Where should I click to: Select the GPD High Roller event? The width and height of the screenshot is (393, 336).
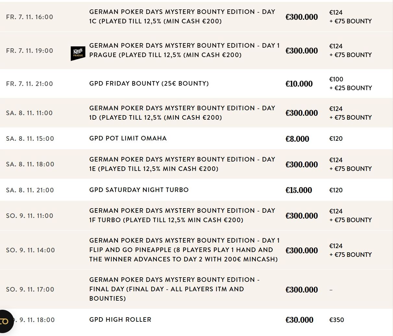[120, 320]
